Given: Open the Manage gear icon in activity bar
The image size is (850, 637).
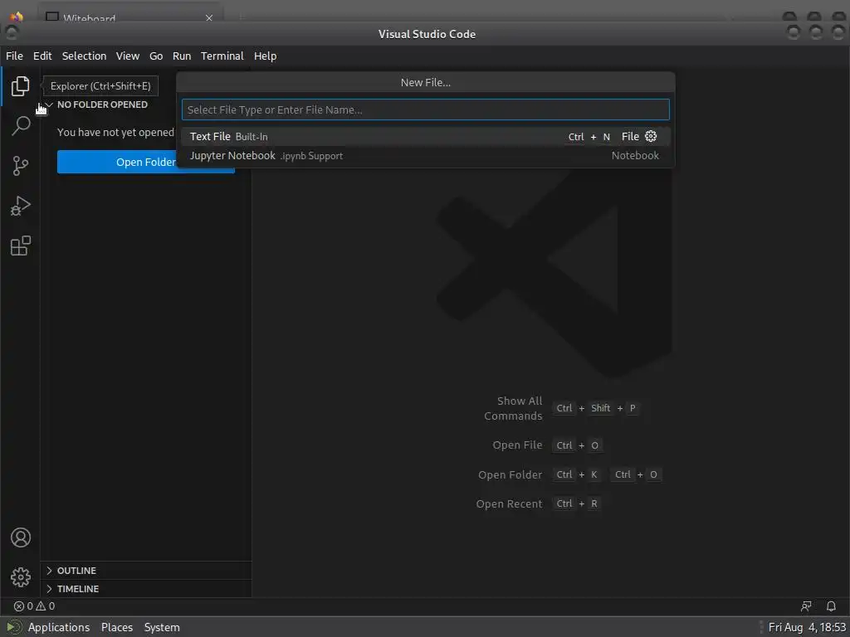Looking at the screenshot, I should [x=20, y=577].
